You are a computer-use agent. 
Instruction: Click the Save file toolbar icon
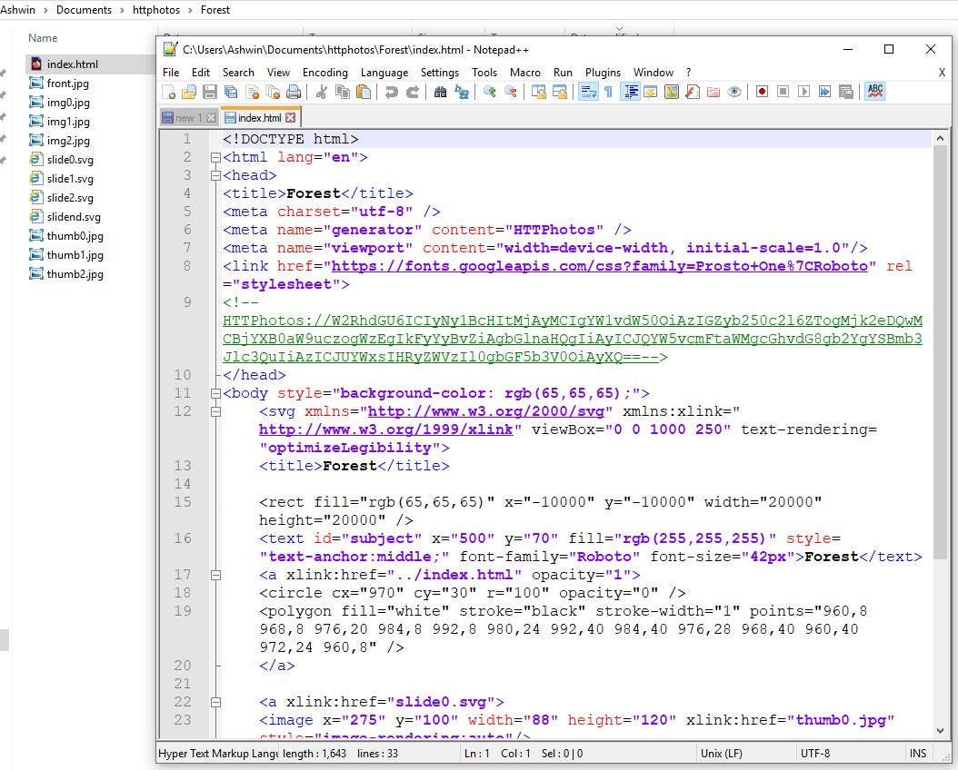click(210, 92)
